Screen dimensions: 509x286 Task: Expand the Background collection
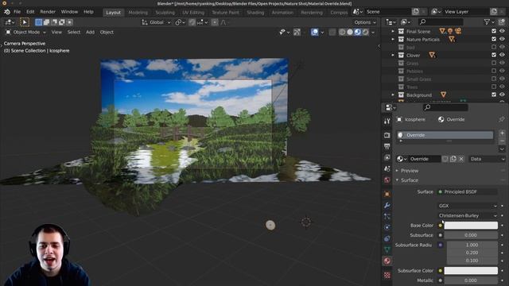(x=393, y=95)
